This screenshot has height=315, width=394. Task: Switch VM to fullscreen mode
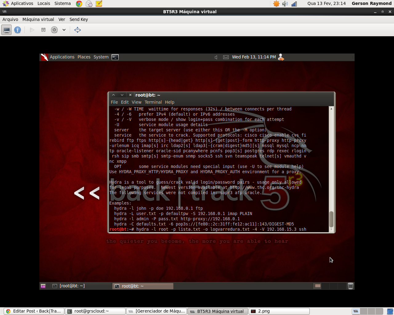tap(78, 30)
